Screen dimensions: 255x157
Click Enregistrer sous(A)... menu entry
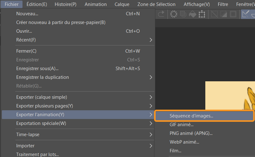[37, 69]
